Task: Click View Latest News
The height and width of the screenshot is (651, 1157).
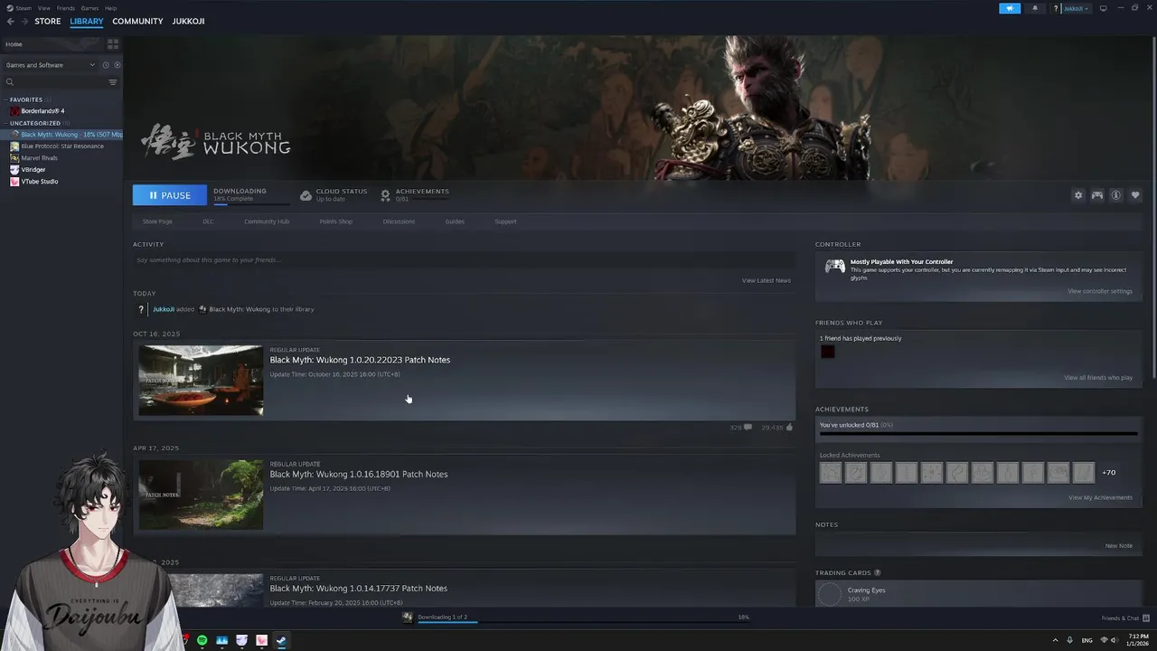Action: point(767,280)
